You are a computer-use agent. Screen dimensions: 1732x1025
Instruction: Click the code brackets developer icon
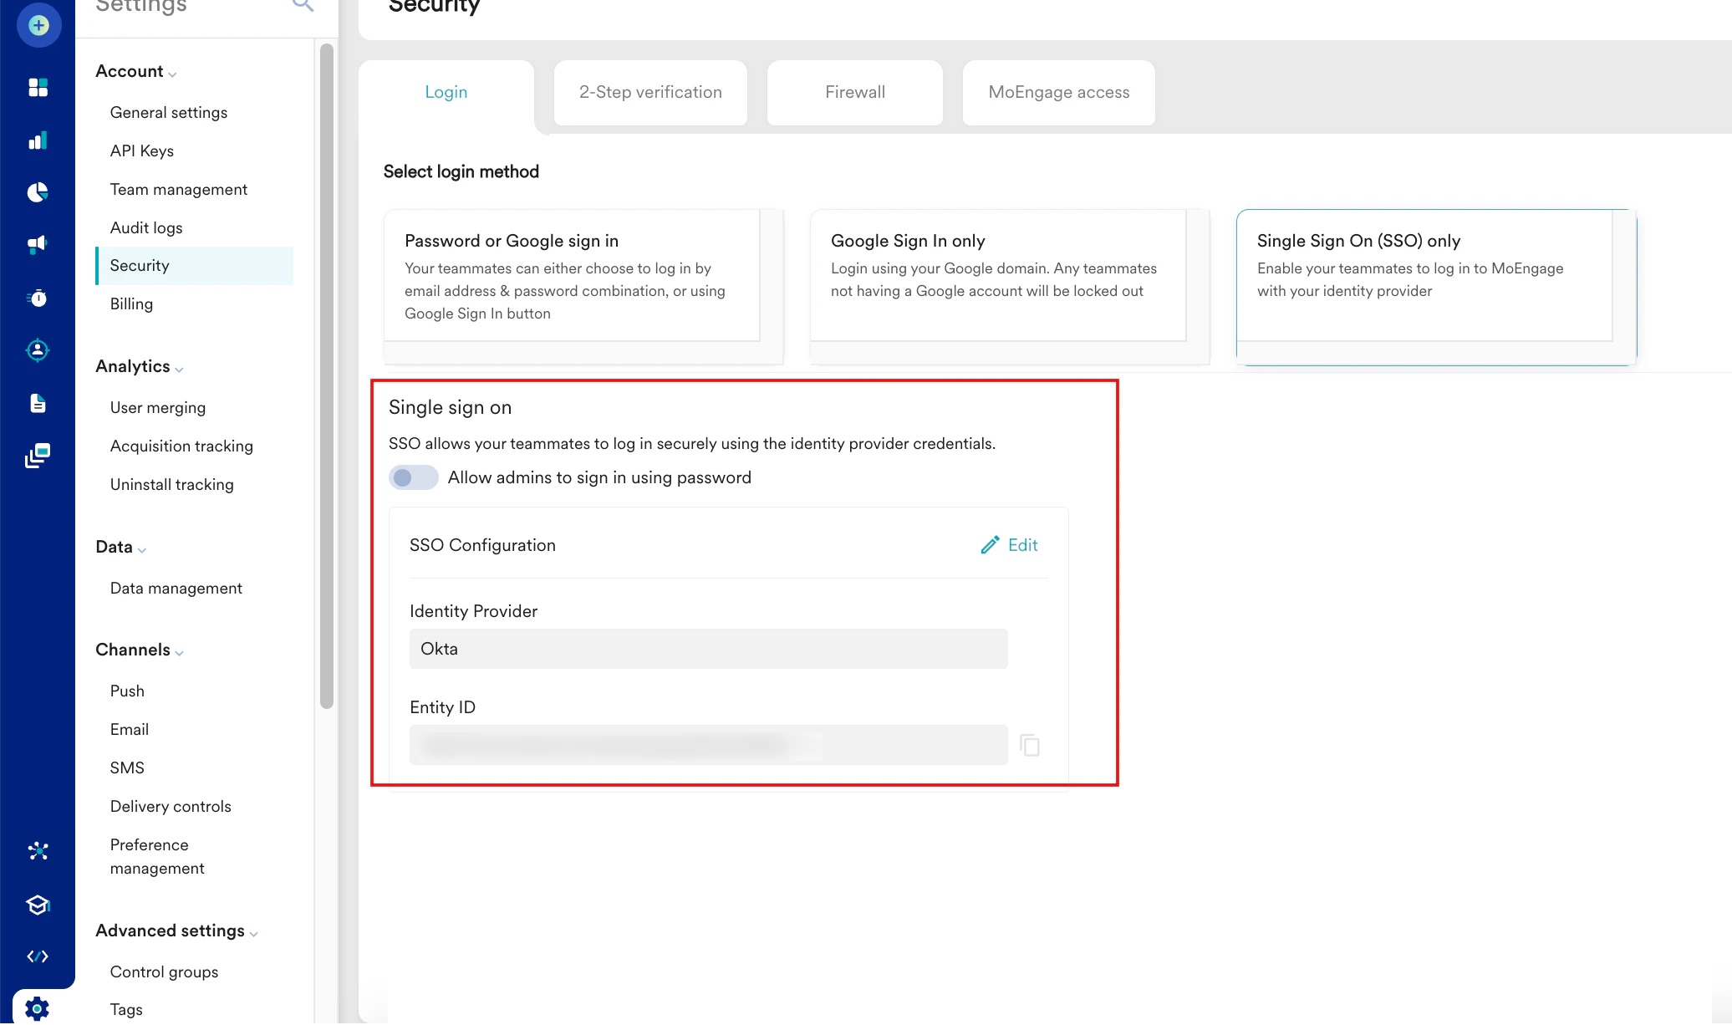(x=38, y=956)
